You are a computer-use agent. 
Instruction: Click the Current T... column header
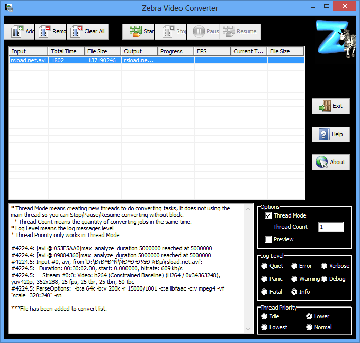[249, 51]
